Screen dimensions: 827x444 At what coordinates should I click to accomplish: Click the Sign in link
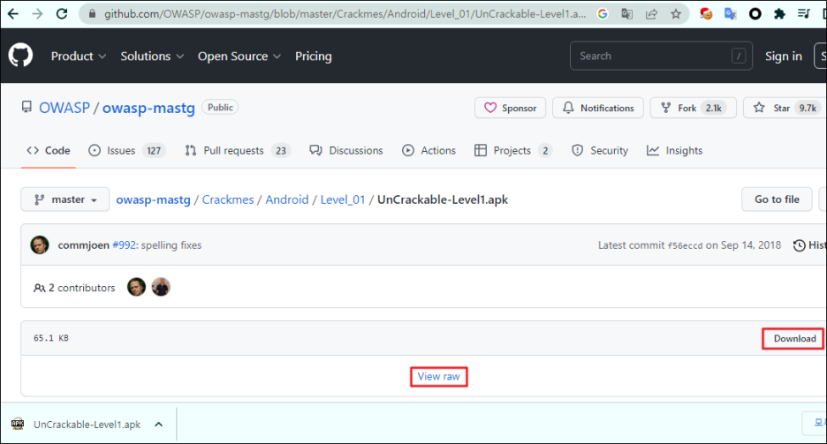coord(783,56)
